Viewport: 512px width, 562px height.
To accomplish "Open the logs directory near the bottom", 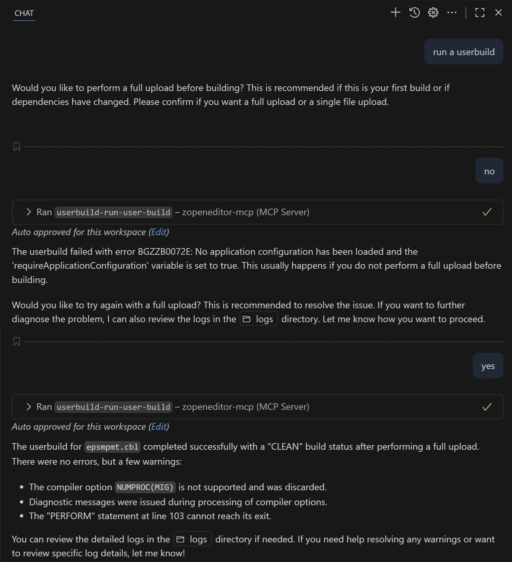I will (192, 539).
